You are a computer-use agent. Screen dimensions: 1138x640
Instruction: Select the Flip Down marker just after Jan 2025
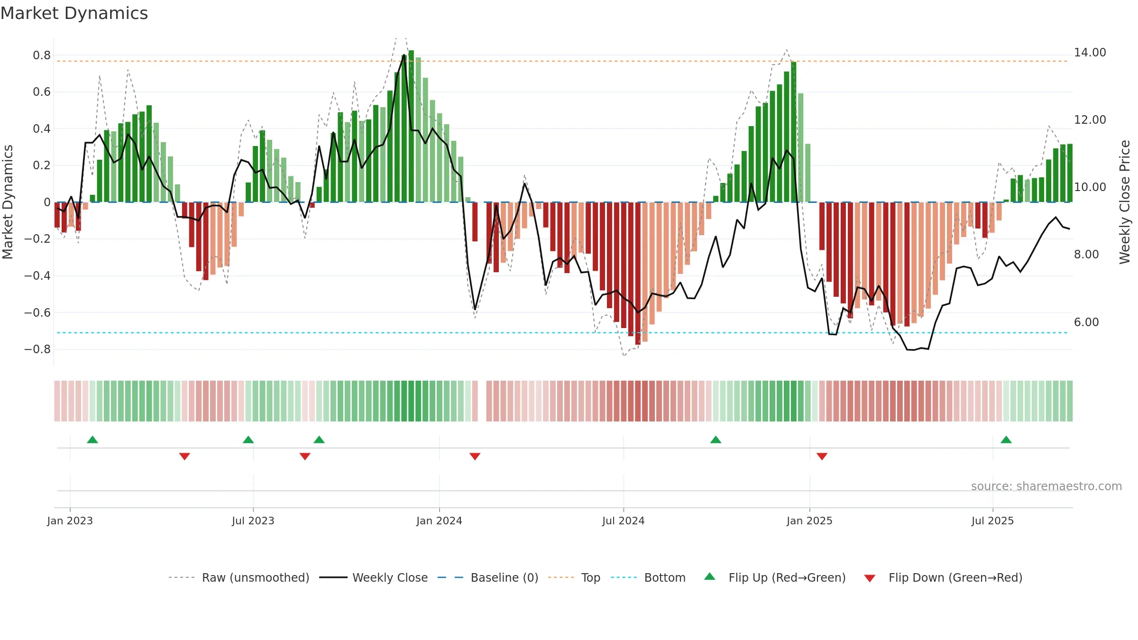pyautogui.click(x=822, y=457)
